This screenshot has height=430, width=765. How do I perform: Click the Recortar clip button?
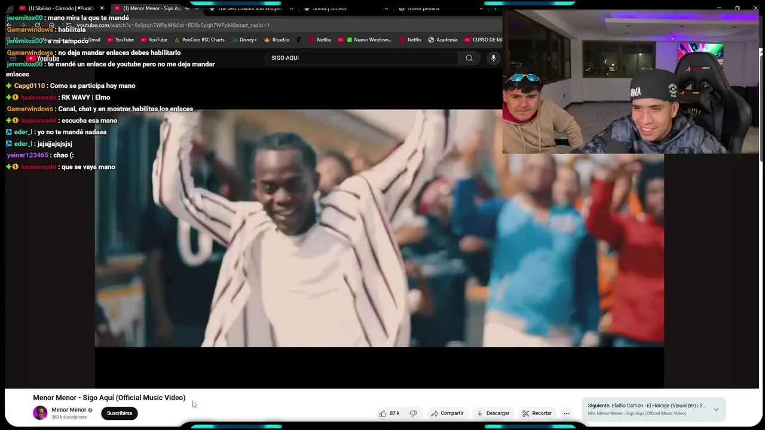click(537, 413)
